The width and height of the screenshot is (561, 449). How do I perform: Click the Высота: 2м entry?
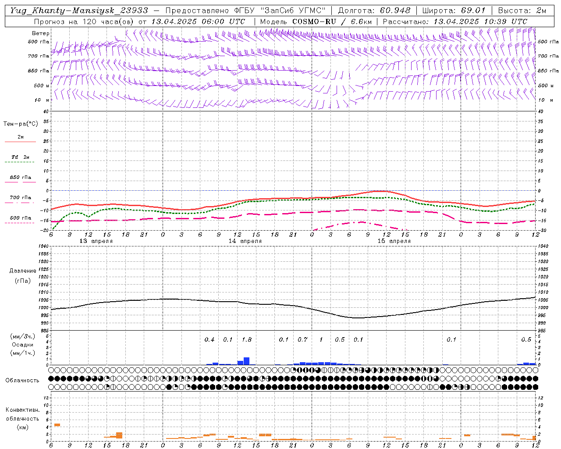pyautogui.click(x=522, y=11)
